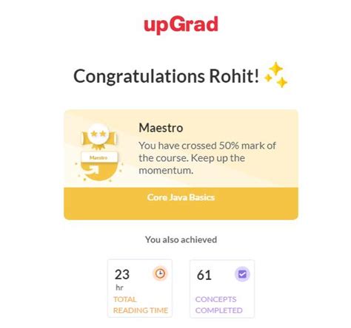Click the Maestro title text
The width and height of the screenshot is (351, 328).
[161, 128]
